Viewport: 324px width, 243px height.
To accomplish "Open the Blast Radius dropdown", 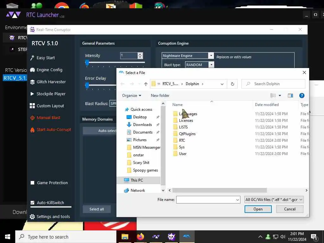I will pos(113,103).
